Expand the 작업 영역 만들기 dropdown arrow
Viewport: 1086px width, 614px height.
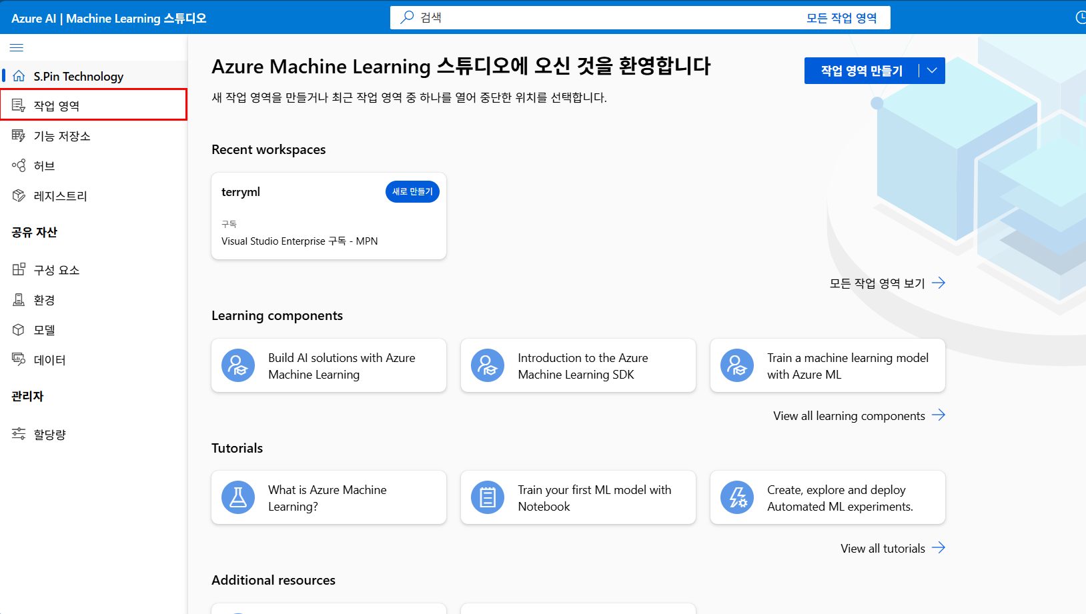coord(932,70)
